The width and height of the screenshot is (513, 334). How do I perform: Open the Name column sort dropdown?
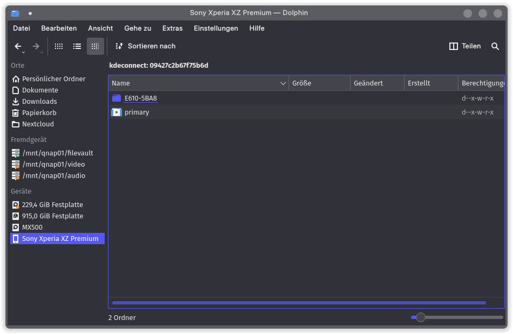[x=283, y=83]
